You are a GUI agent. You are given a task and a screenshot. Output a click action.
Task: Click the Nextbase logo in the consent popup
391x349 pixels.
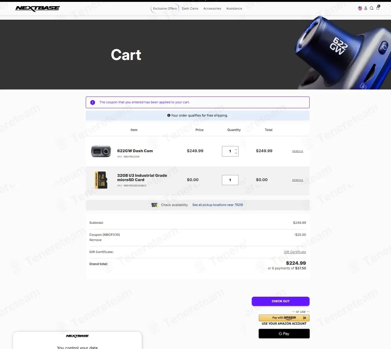tap(77, 336)
